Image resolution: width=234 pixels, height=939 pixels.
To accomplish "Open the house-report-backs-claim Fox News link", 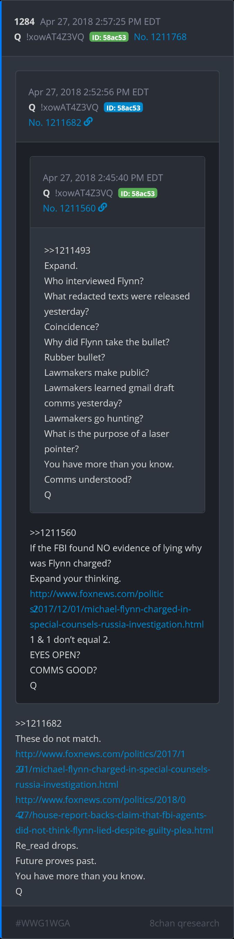I will click(114, 815).
